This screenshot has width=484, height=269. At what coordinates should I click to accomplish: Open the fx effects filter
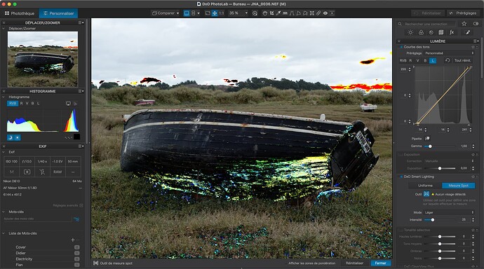tap(452, 32)
